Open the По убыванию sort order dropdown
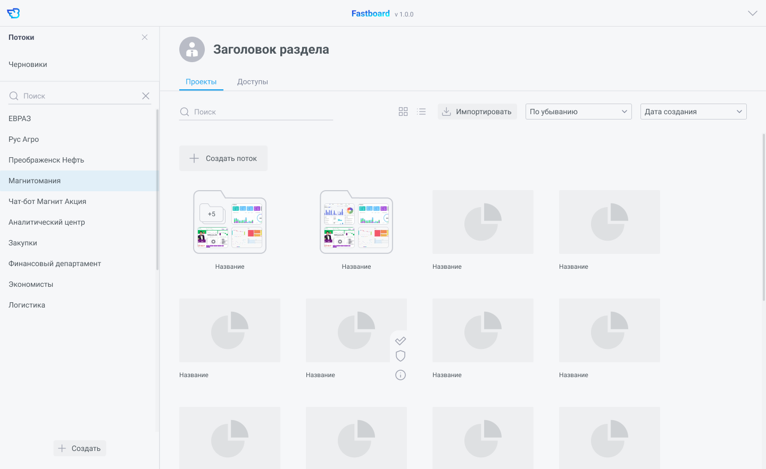 point(578,112)
